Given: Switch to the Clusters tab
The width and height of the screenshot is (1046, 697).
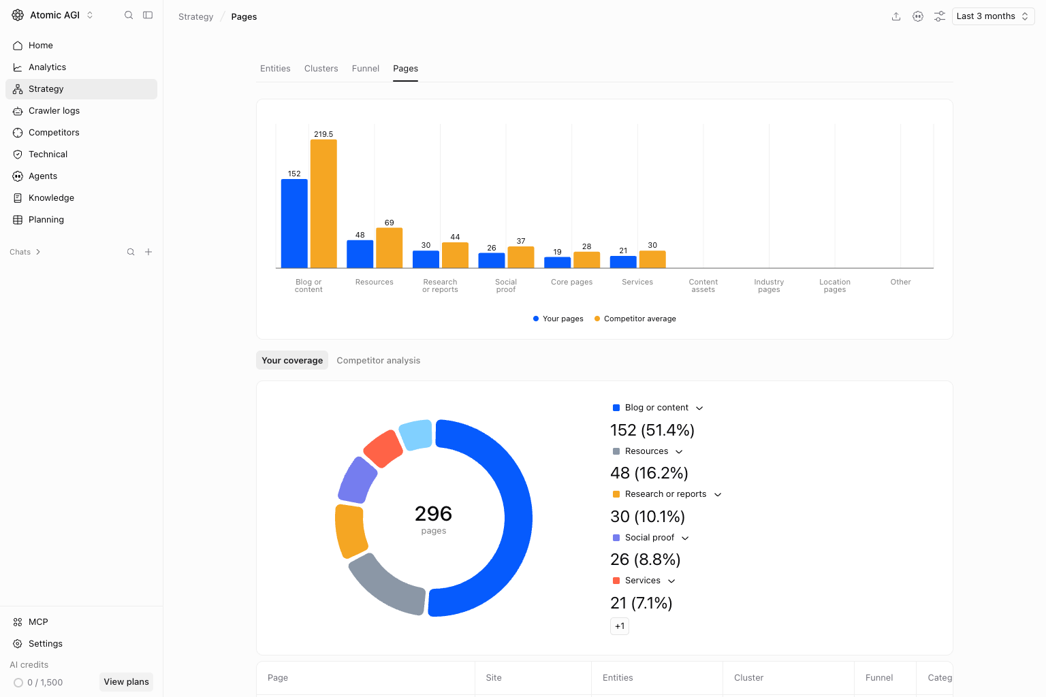Looking at the screenshot, I should pos(321,69).
